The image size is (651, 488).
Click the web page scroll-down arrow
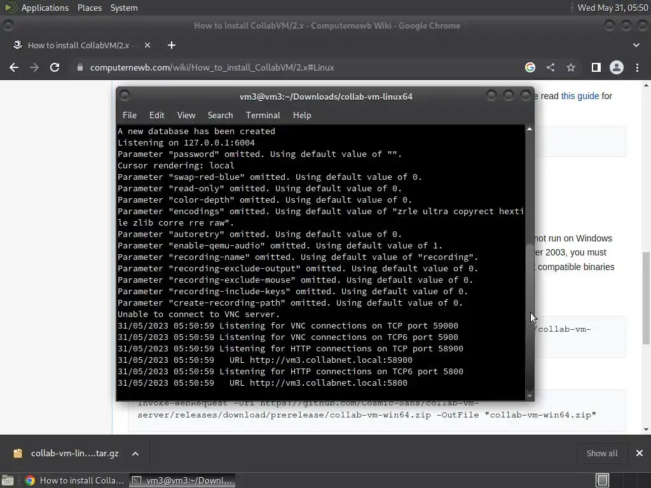point(646,430)
